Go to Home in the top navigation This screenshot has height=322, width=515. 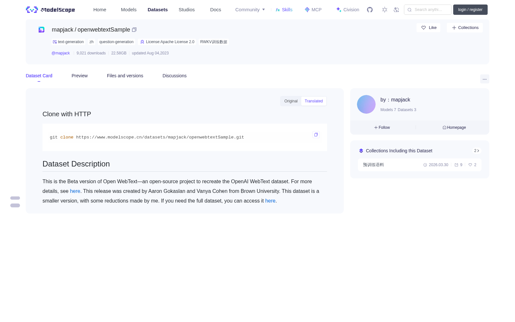[x=100, y=10]
